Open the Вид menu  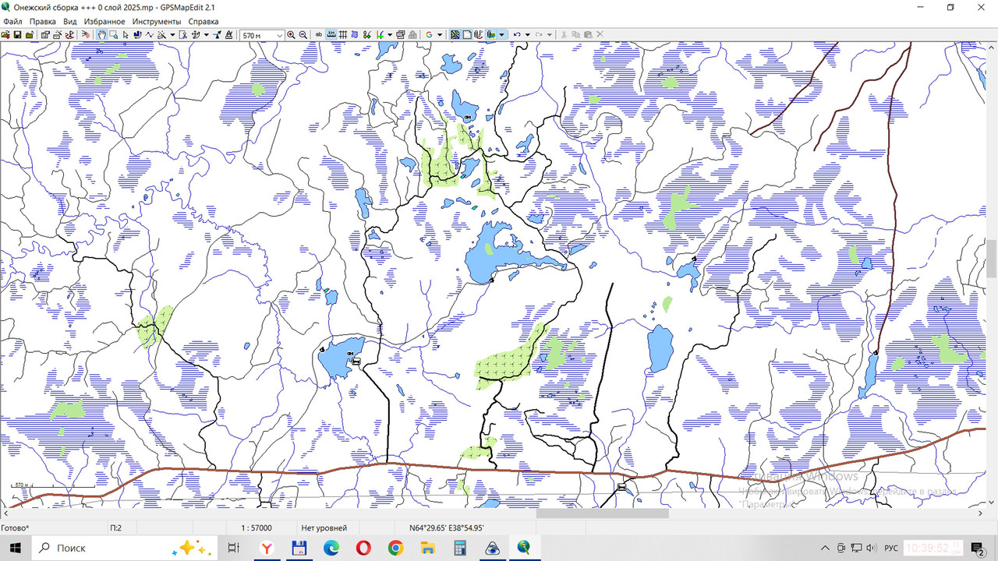point(70,21)
